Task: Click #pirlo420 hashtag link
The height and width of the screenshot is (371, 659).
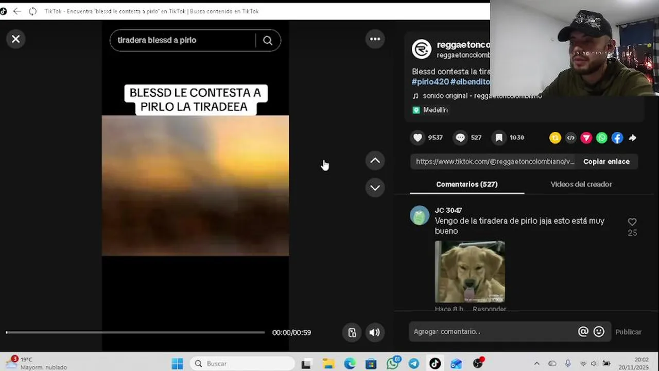Action: click(x=430, y=82)
